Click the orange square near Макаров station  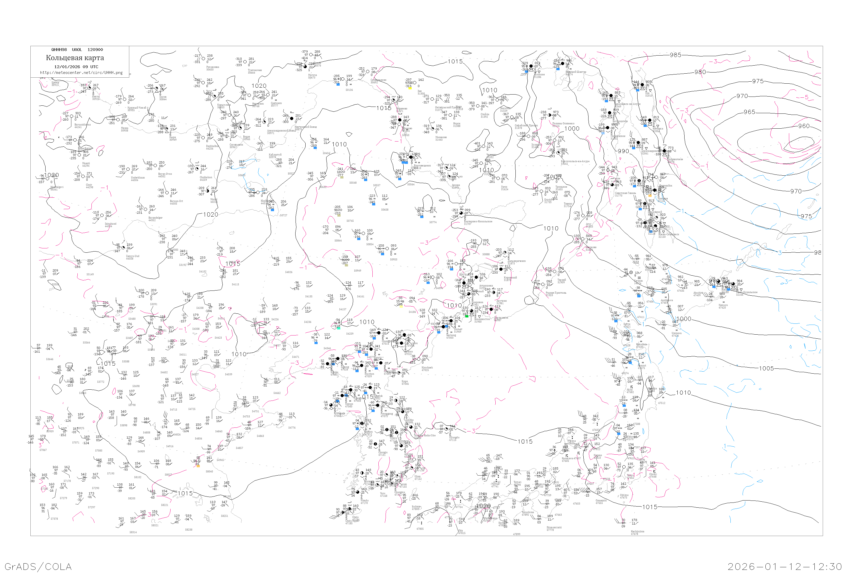(x=650, y=195)
